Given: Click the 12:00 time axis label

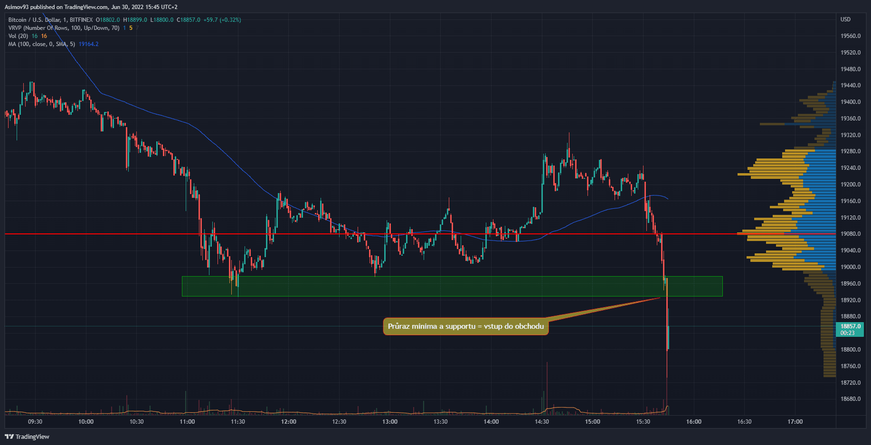Looking at the screenshot, I should pos(288,422).
